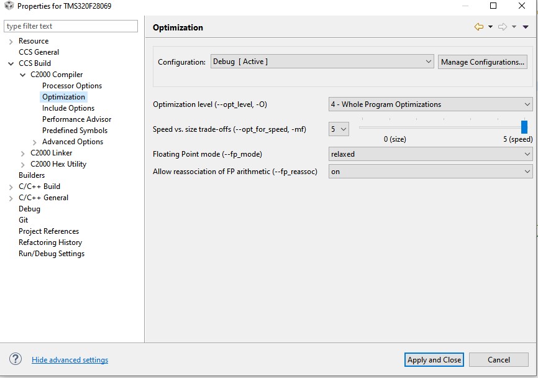The height and width of the screenshot is (378, 538).
Task: Collapse the C2000 Compiler node
Action: pos(22,75)
